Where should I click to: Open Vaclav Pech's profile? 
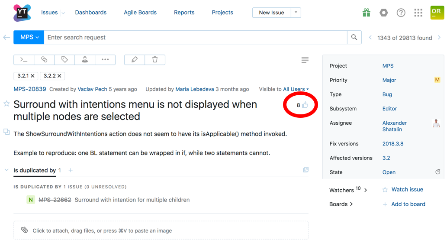point(92,89)
